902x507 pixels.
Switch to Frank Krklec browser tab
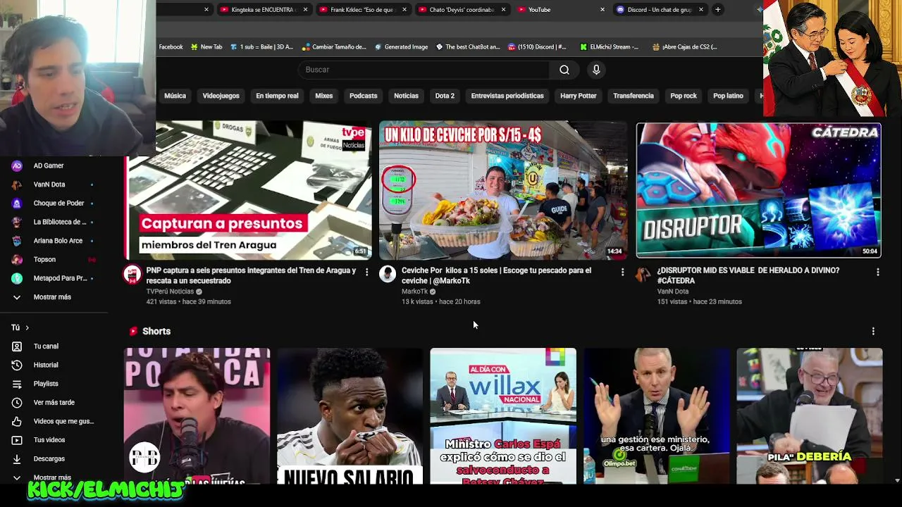pyautogui.click(x=362, y=10)
